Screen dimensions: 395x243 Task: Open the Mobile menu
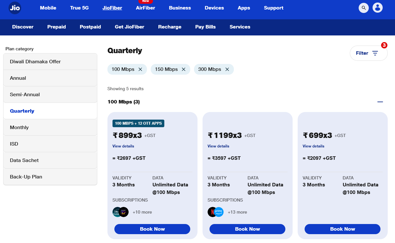[x=48, y=8]
